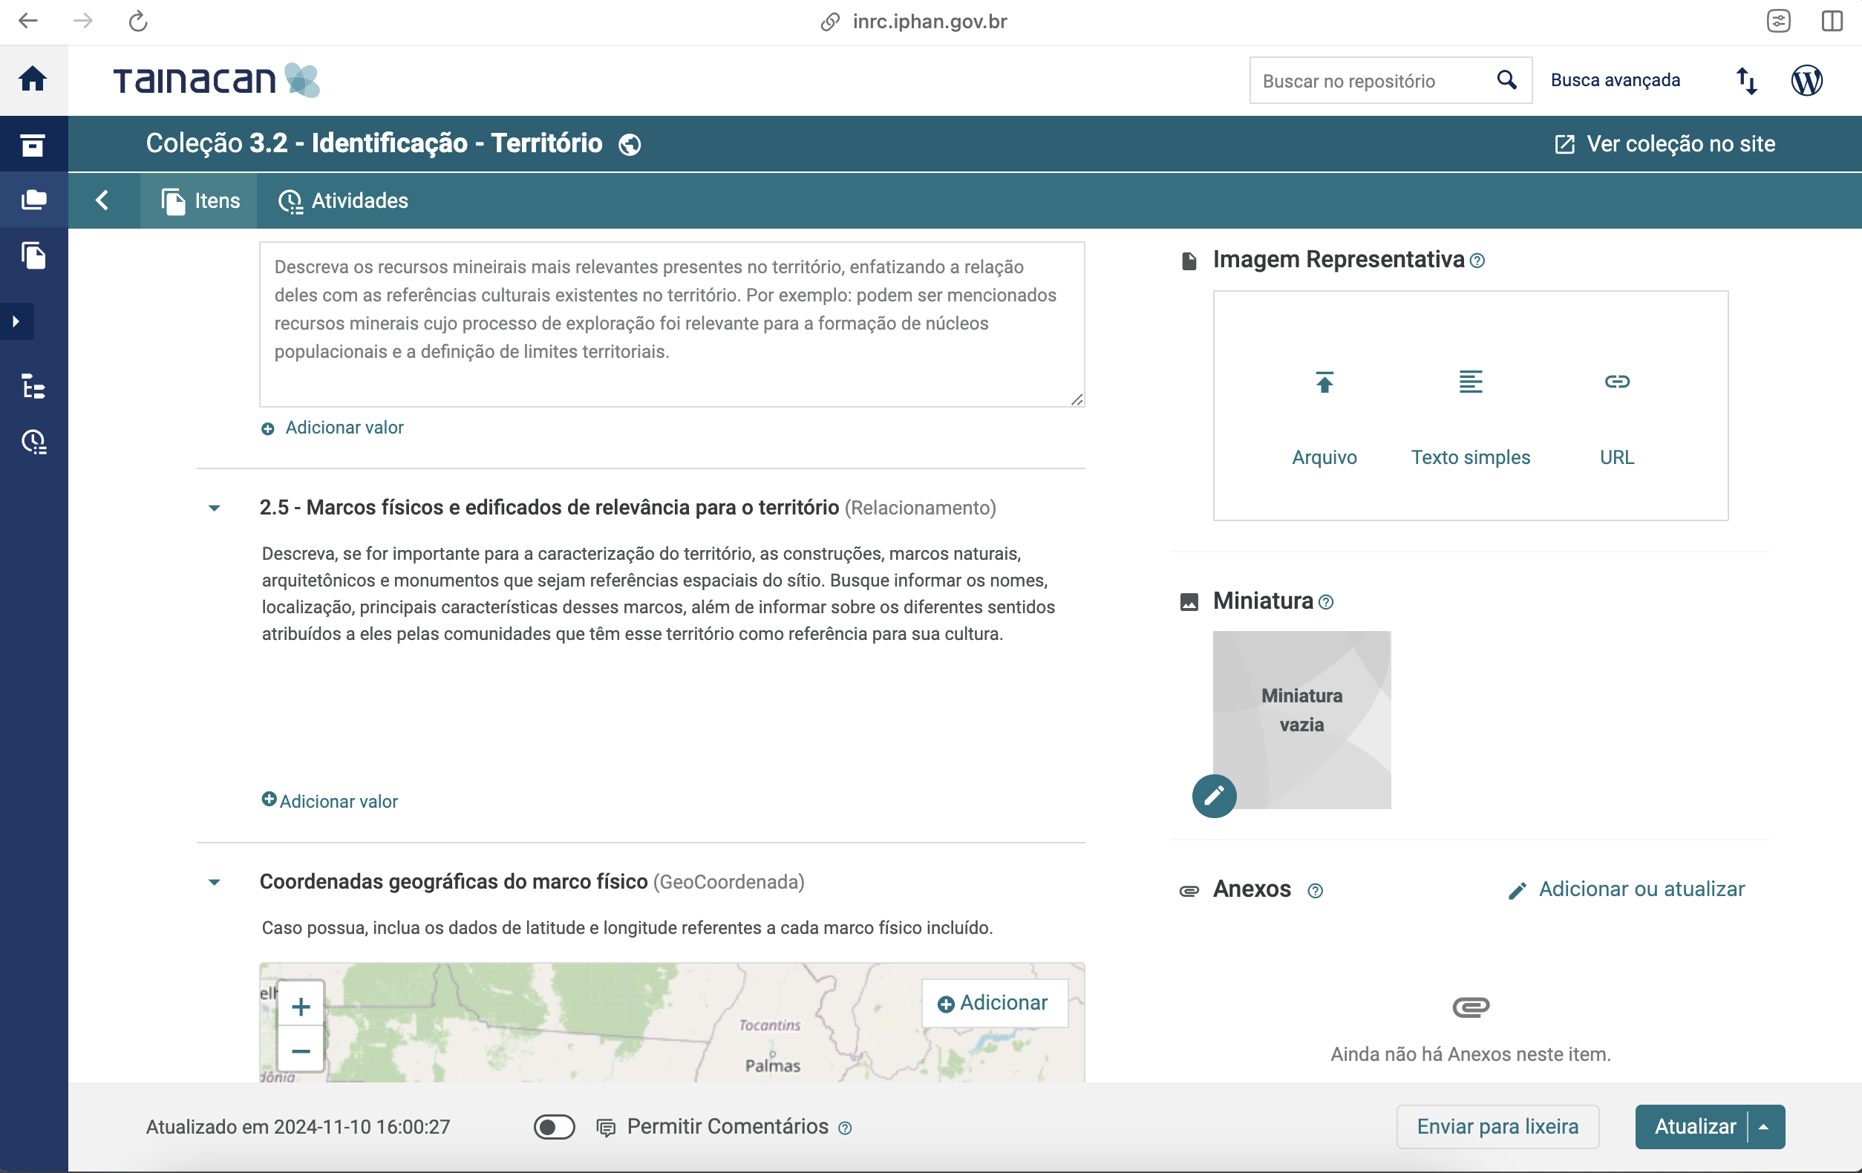The image size is (1862, 1173).
Task: Click into the mineral resources text area
Action: pyautogui.click(x=672, y=324)
